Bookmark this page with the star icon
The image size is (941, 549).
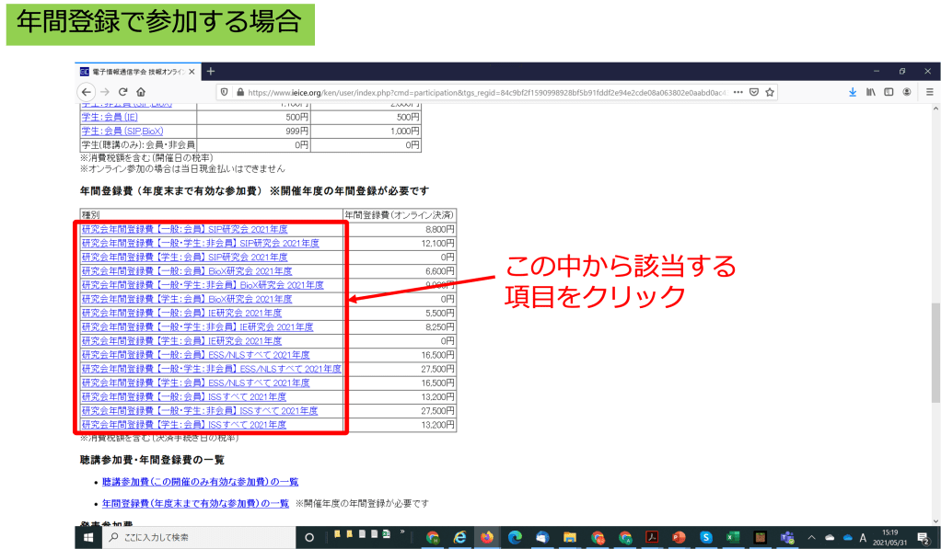770,92
